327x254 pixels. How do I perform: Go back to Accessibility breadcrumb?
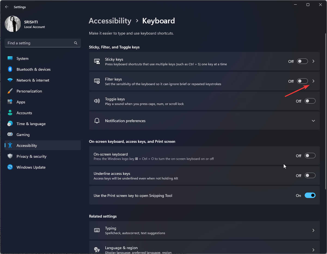(x=110, y=21)
